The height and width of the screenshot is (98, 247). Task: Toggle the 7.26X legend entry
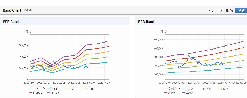[x=52, y=89]
